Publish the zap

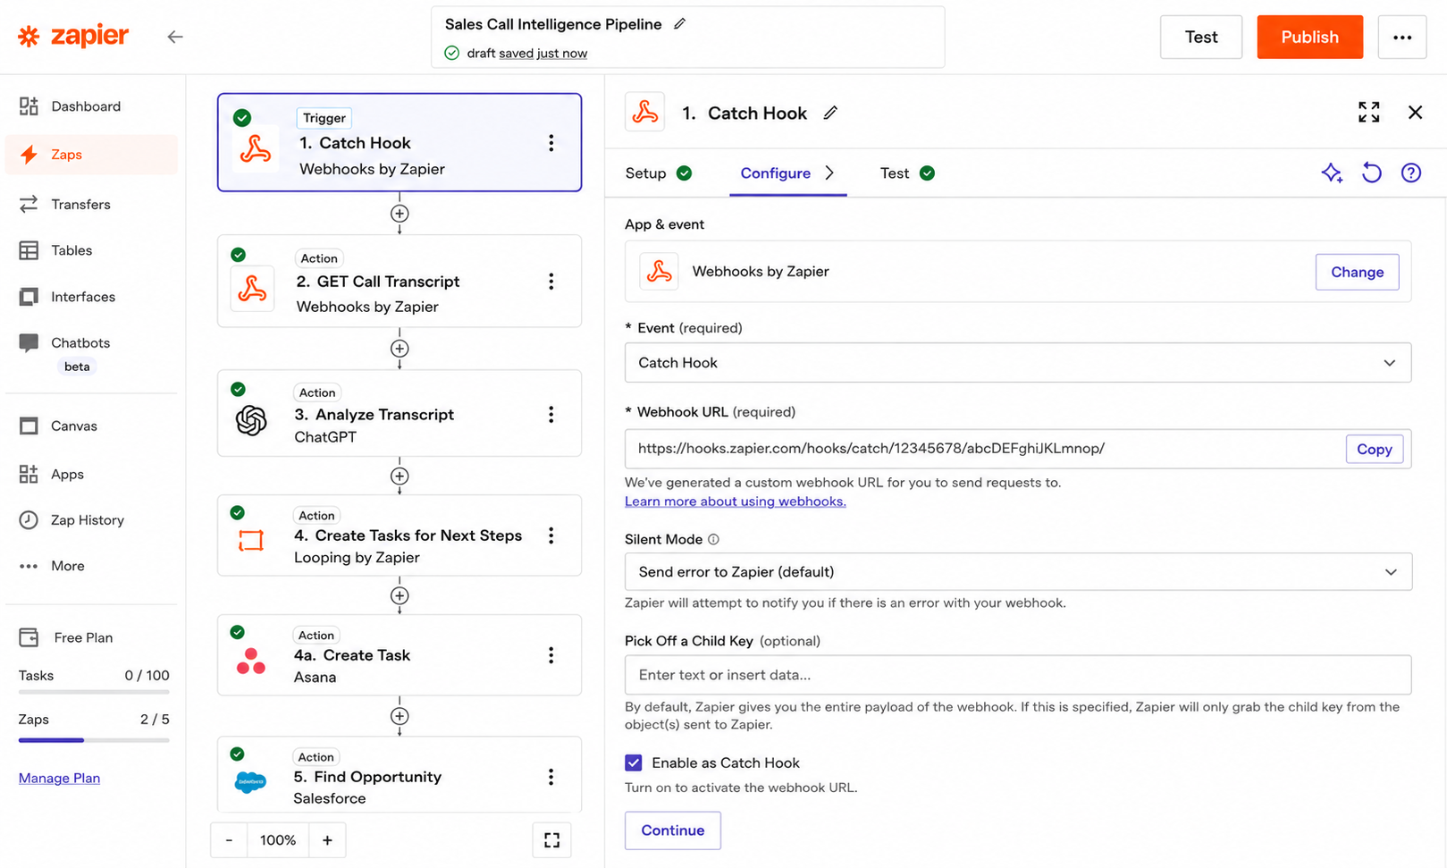click(1309, 37)
